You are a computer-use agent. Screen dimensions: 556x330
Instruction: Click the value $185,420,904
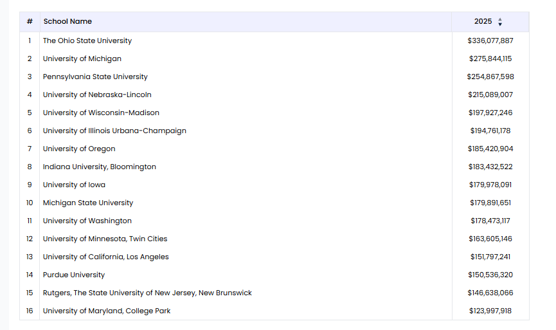[490, 149]
